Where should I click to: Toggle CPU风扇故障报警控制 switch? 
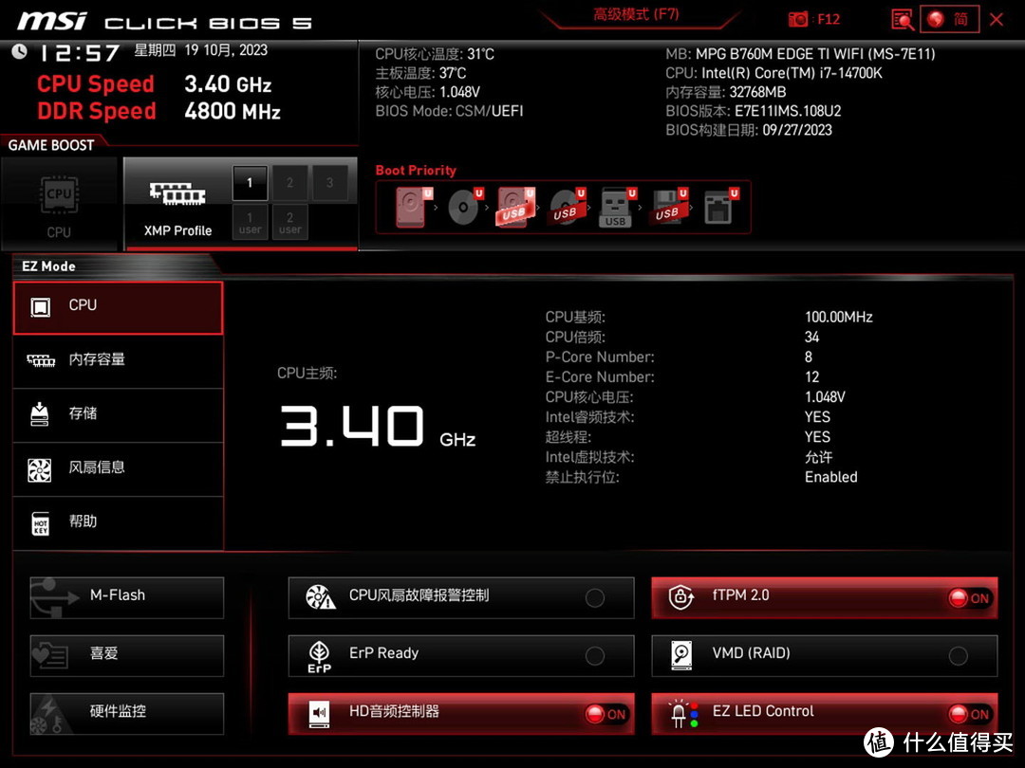(595, 597)
